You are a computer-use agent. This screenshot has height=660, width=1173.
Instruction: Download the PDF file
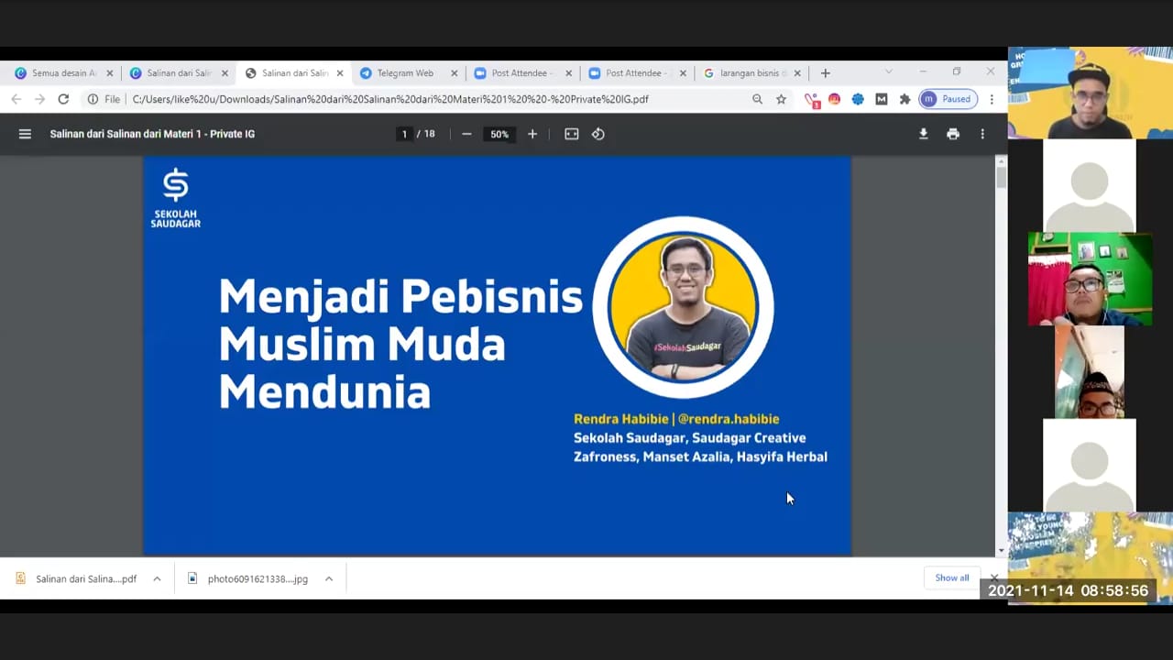(x=923, y=134)
